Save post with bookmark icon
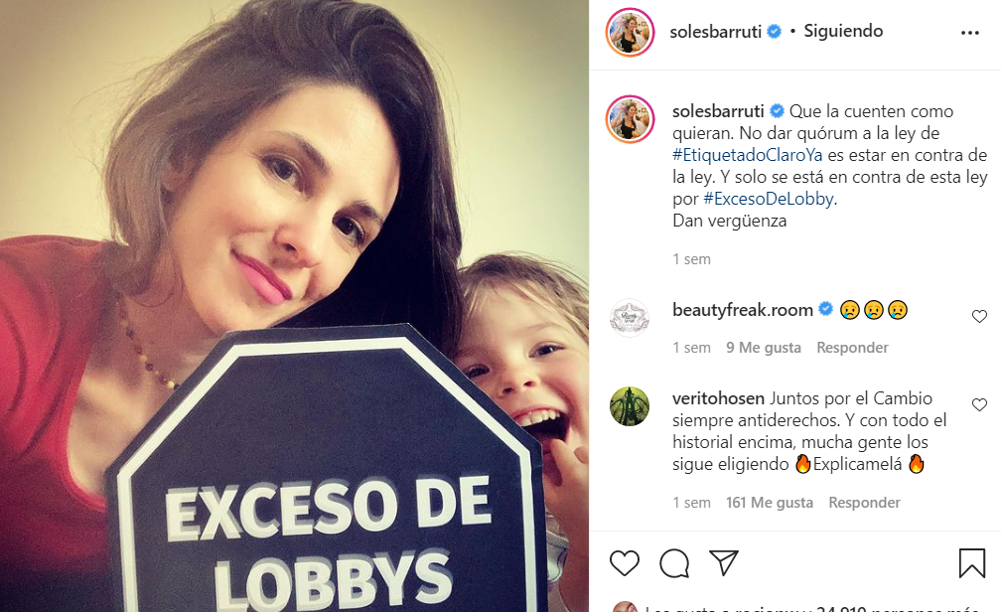 [971, 563]
